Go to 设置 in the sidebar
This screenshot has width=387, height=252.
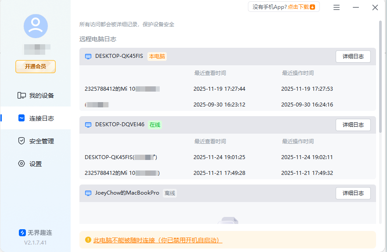(x=36, y=164)
